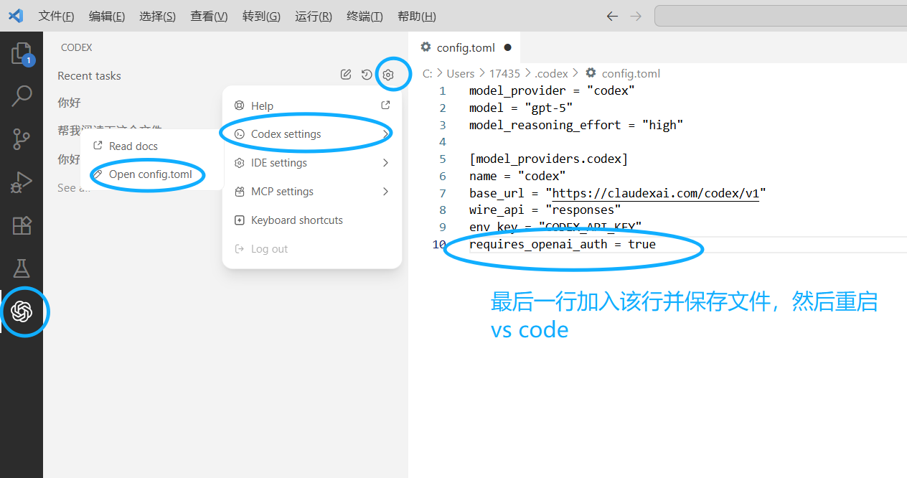Switch to the config.toml editor tab
The width and height of the screenshot is (907, 478).
(465, 48)
